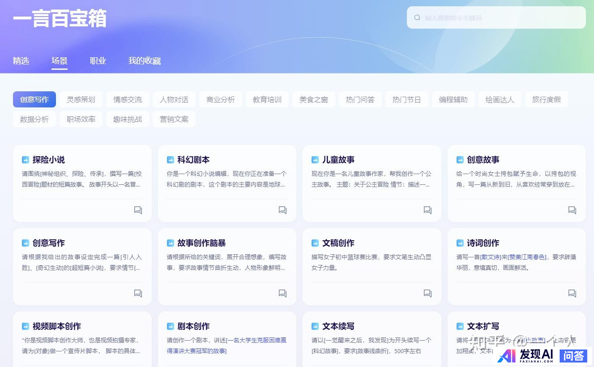Image resolution: width=594 pixels, height=367 pixels.
Task: Choose the 人物对话 category
Action: click(x=174, y=99)
